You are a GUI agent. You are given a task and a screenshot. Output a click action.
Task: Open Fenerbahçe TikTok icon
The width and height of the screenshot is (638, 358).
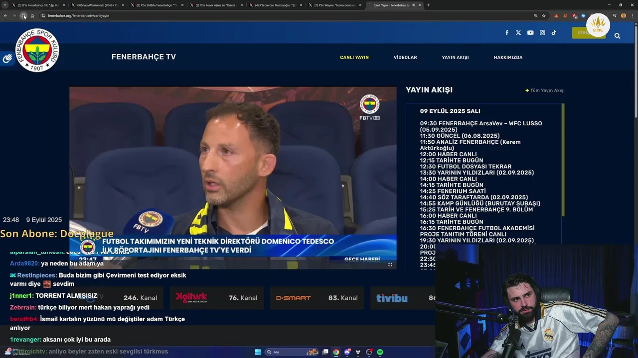[x=554, y=33]
